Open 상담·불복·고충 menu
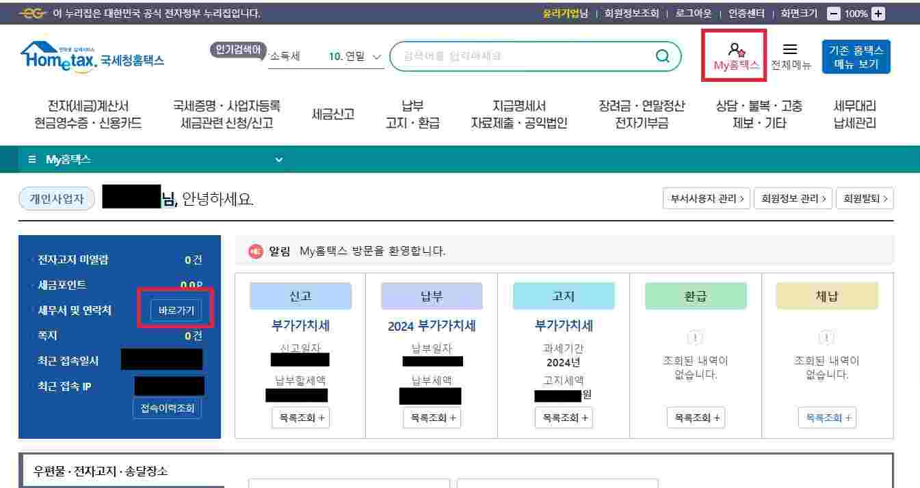 (x=759, y=115)
